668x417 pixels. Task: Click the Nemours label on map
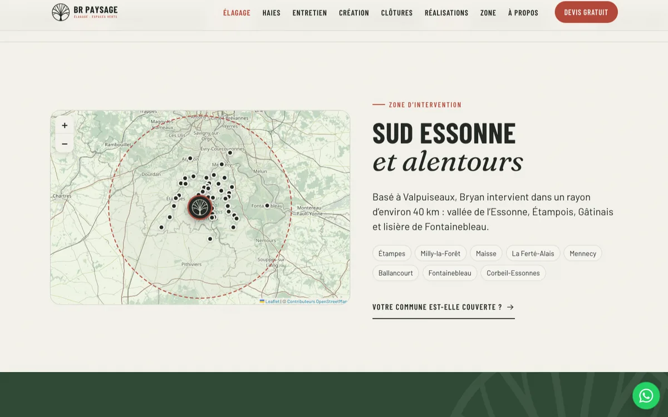pyautogui.click(x=266, y=240)
